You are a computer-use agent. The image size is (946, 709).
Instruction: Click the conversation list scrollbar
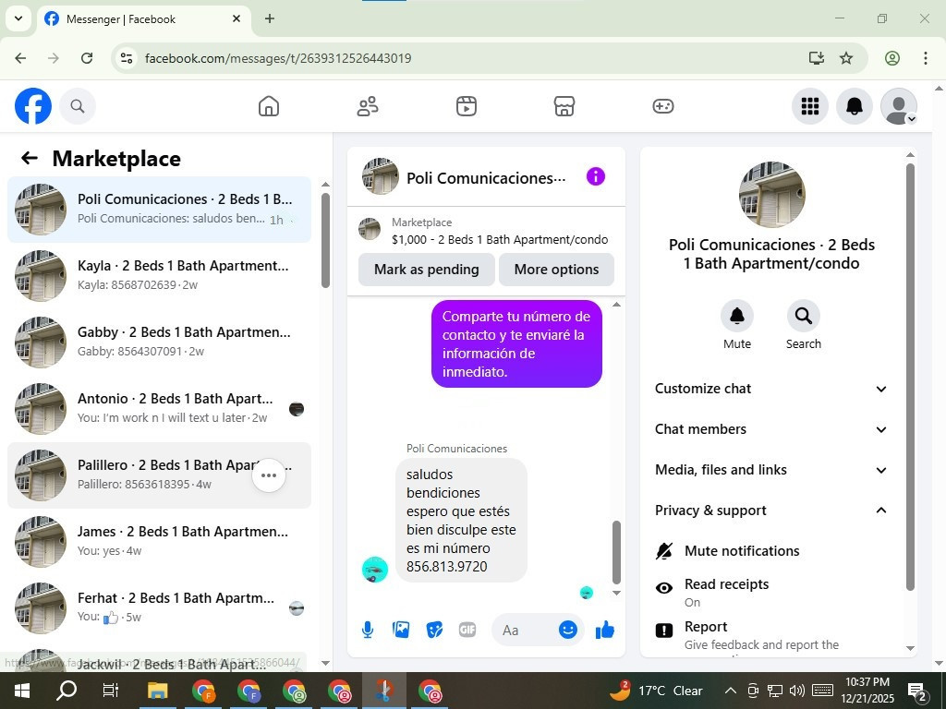click(x=326, y=240)
